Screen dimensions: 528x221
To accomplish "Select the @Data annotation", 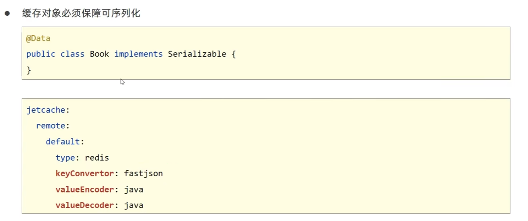I will click(x=38, y=38).
